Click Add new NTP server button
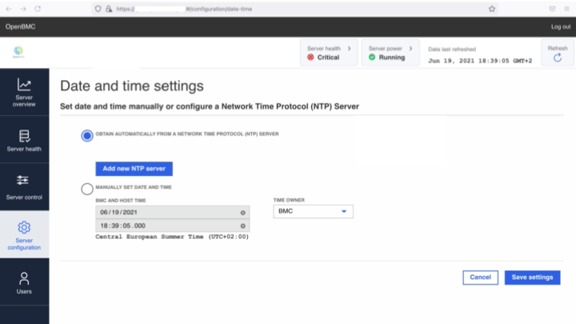 (134, 169)
